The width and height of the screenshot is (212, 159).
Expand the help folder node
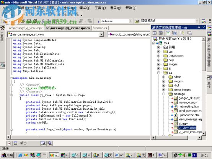(x=158, y=60)
